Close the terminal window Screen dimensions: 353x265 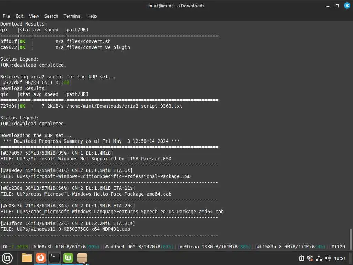point(347,6)
